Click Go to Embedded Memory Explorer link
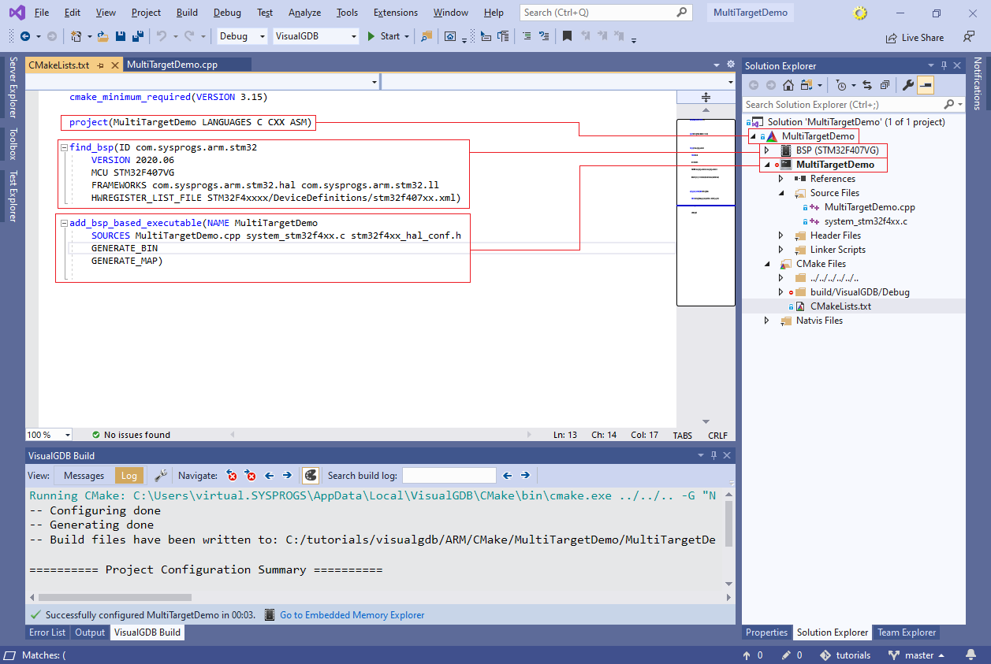Viewport: 991px width, 664px height. tap(352, 615)
